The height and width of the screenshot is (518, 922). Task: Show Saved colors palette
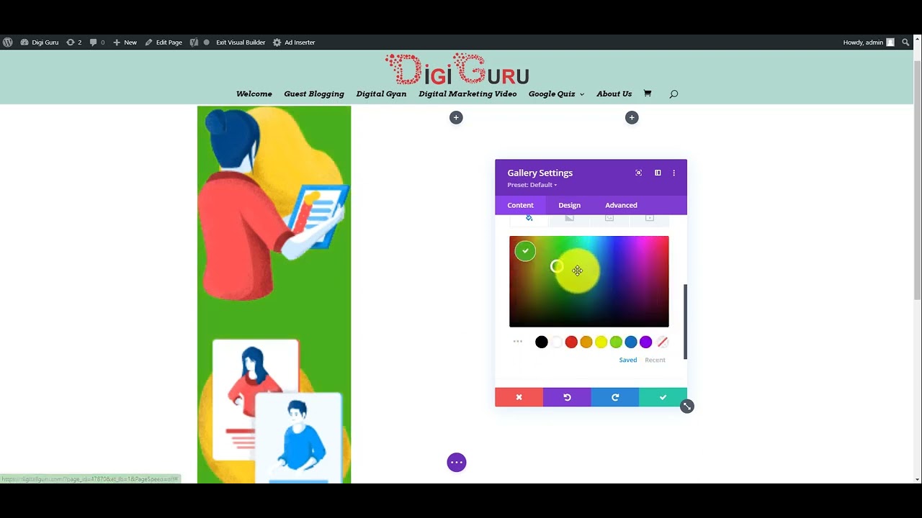tap(628, 360)
